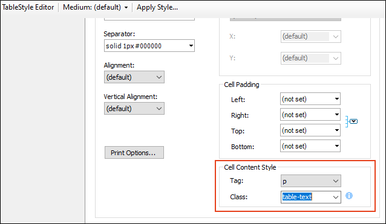
Task: Click the TableStyle Editor toolbar label
Action: tap(28, 7)
